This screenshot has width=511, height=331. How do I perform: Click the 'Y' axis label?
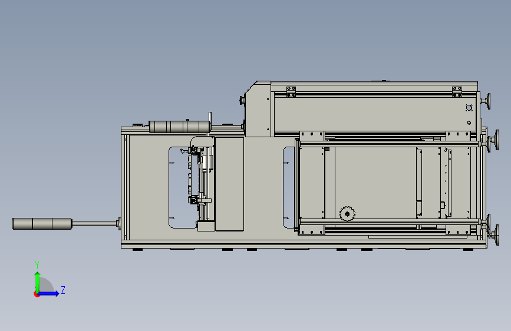37,265
